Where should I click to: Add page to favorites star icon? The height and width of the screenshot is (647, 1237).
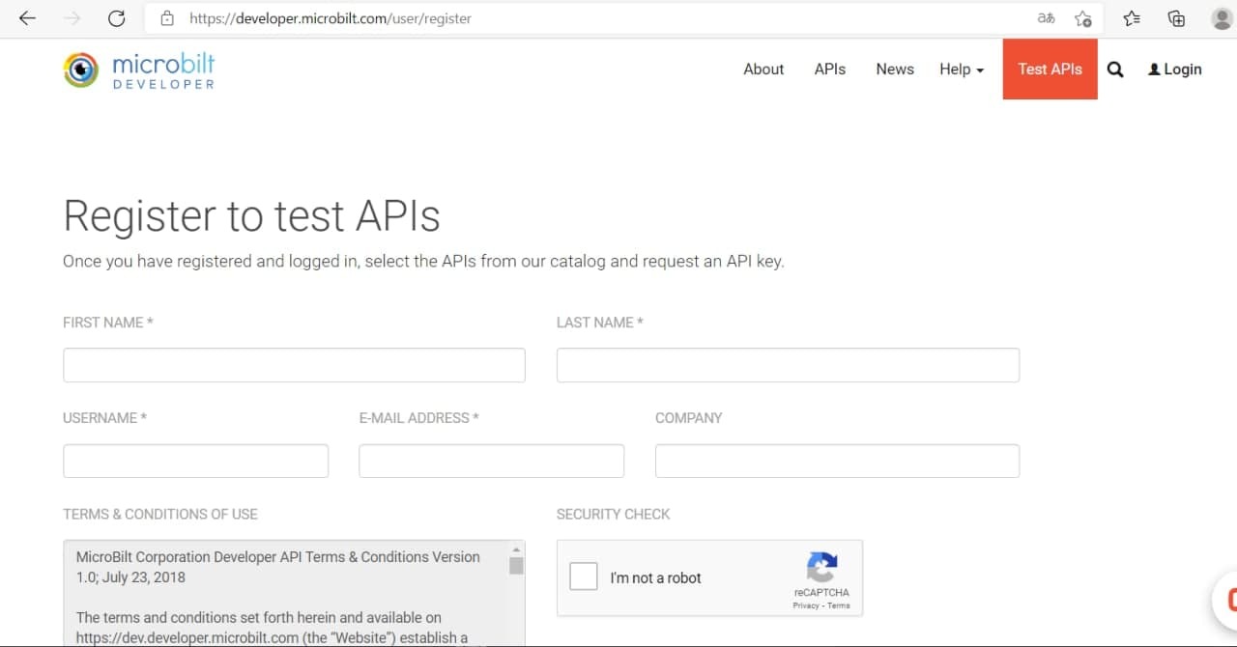tap(1083, 18)
